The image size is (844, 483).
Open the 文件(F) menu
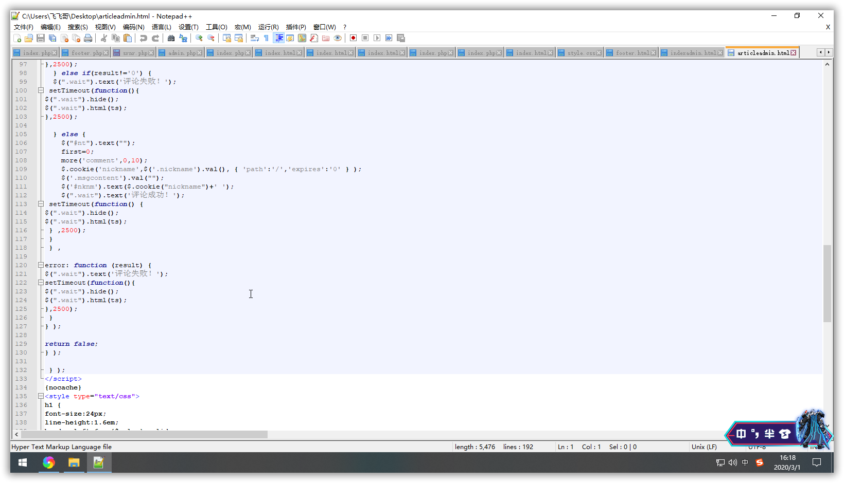pos(24,27)
